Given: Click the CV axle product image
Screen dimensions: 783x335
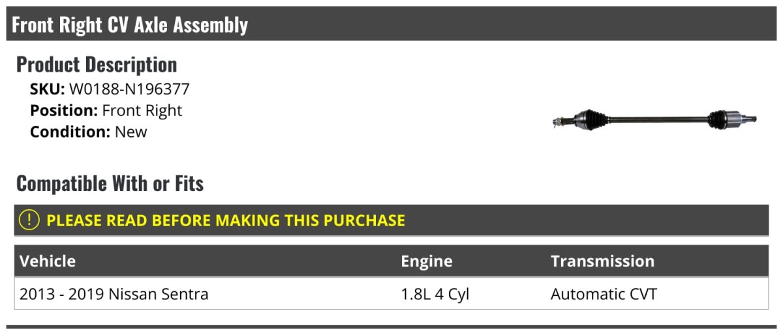Looking at the screenshot, I should point(654,119).
